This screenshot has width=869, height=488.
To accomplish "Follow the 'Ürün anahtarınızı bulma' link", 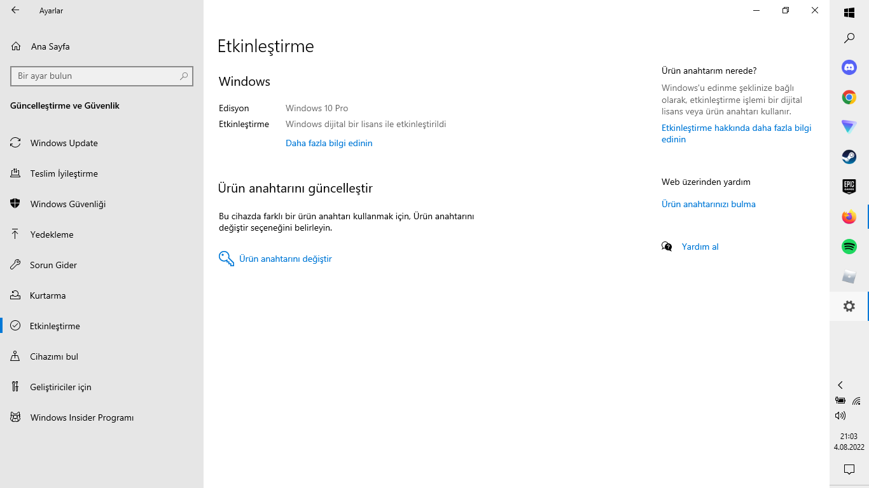I will pyautogui.click(x=709, y=204).
